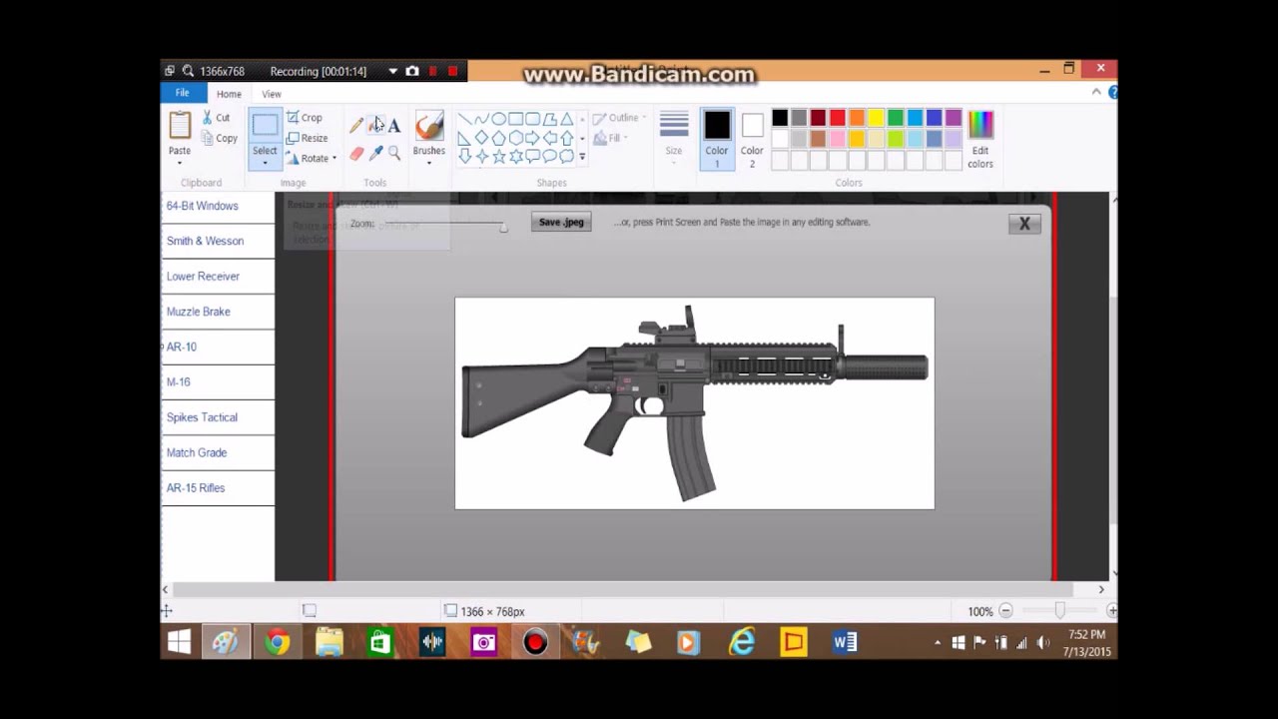Pause the Bandicam recording
Screen dimensions: 1278x719
432,71
